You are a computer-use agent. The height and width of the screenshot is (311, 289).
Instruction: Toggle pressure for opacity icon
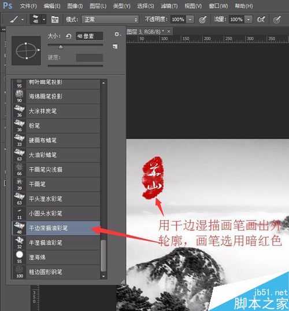(x=203, y=20)
